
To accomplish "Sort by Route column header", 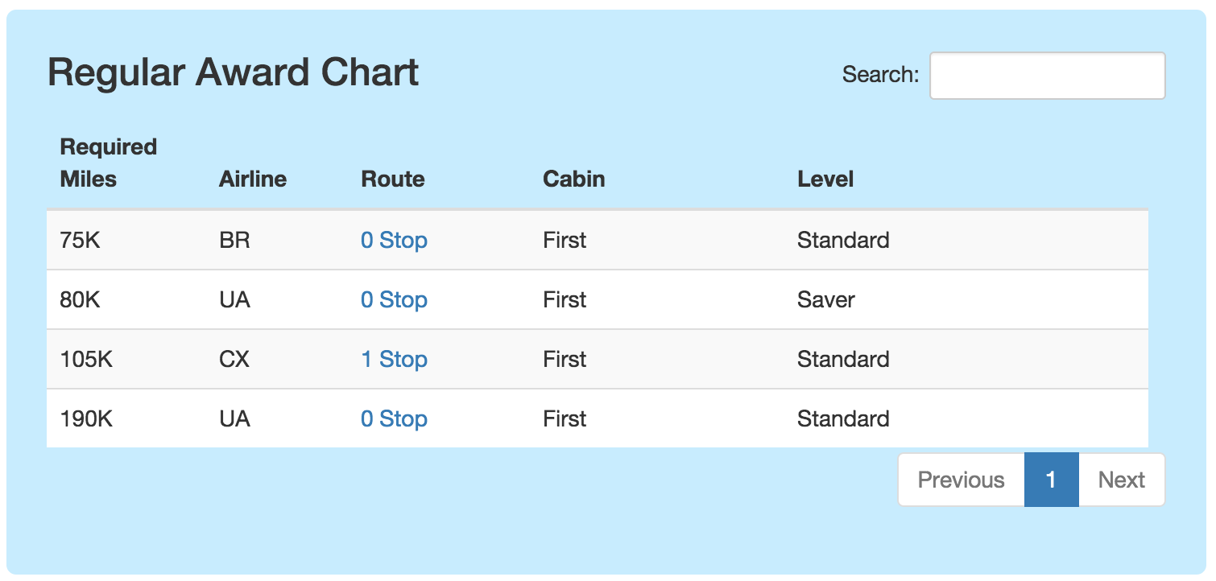I will [393, 179].
